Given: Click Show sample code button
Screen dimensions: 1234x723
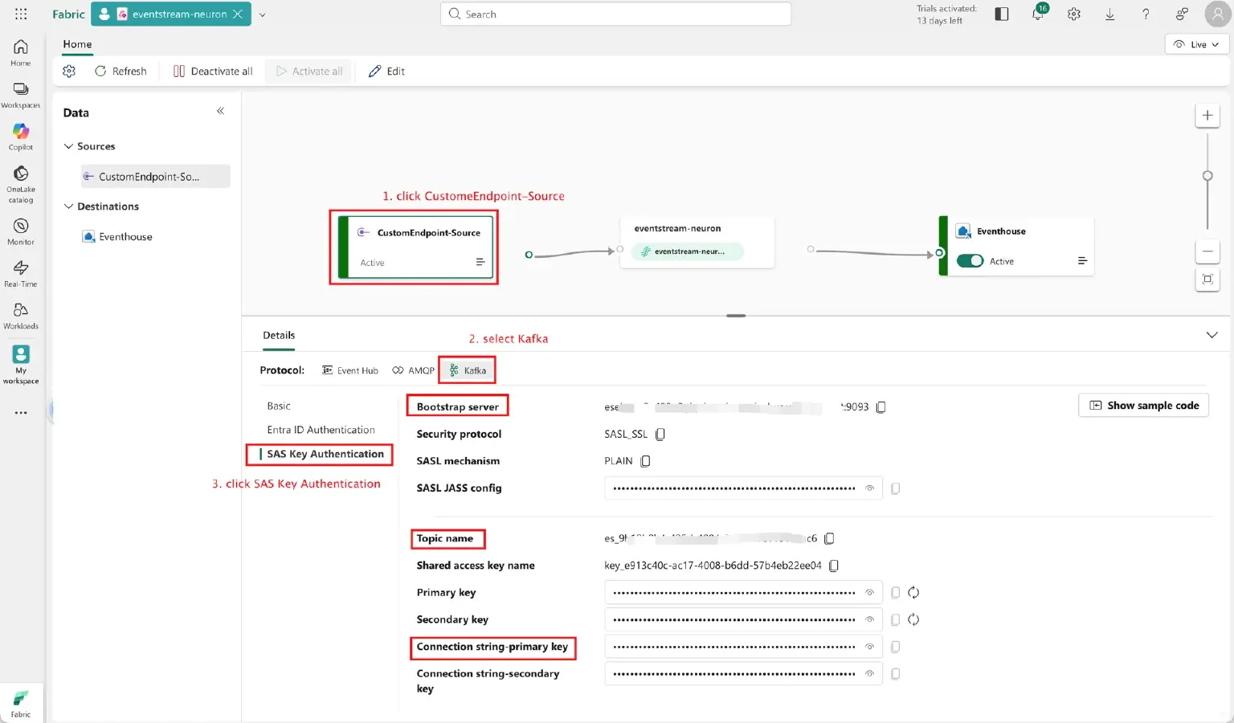Looking at the screenshot, I should (x=1143, y=406).
